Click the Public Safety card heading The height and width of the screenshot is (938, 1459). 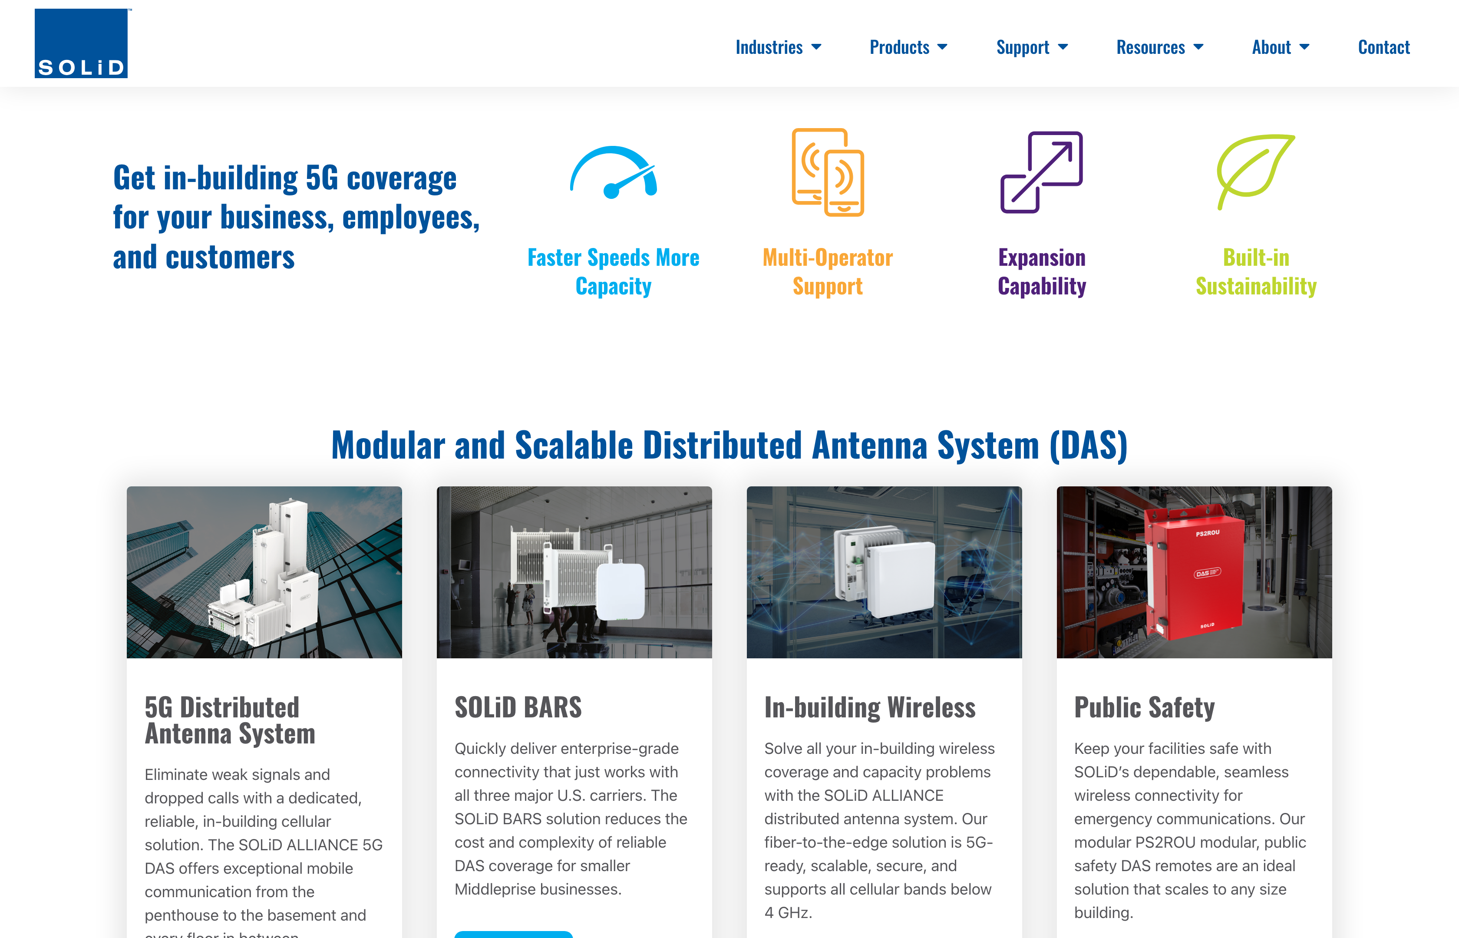pyautogui.click(x=1144, y=707)
